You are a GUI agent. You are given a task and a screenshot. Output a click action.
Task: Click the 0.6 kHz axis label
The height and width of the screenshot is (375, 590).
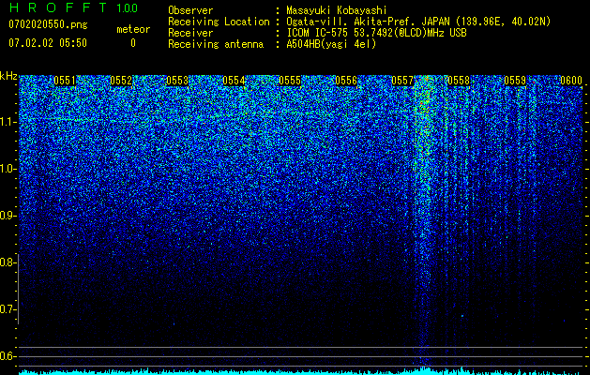(x=8, y=356)
